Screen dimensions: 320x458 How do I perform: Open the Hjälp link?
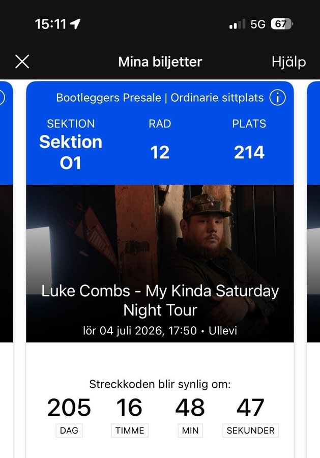tap(288, 62)
